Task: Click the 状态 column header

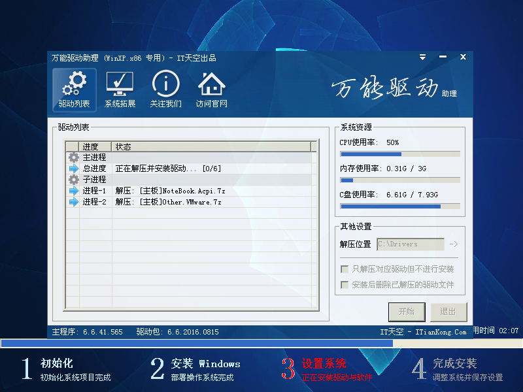Action: pyautogui.click(x=211, y=146)
